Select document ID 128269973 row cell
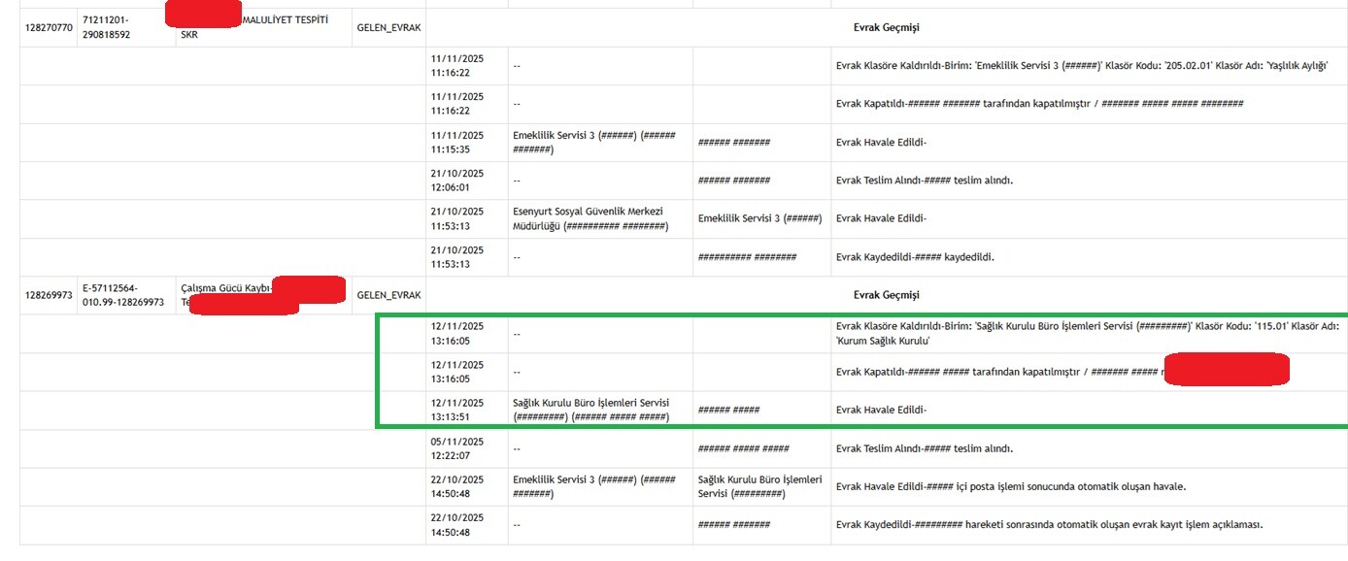The height and width of the screenshot is (561, 1348). pos(49,295)
